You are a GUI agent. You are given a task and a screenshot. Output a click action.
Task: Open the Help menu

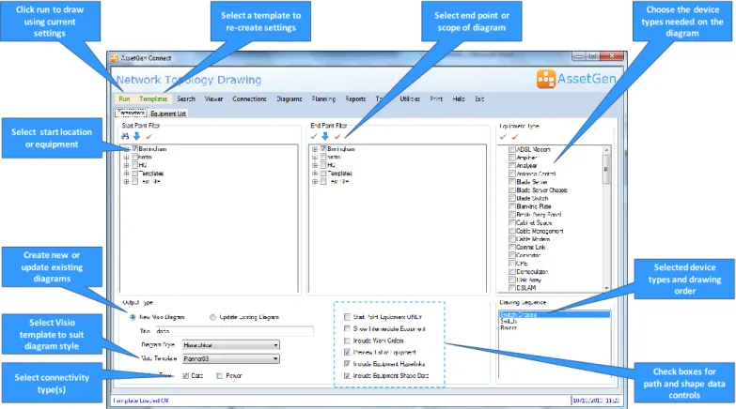coord(459,98)
